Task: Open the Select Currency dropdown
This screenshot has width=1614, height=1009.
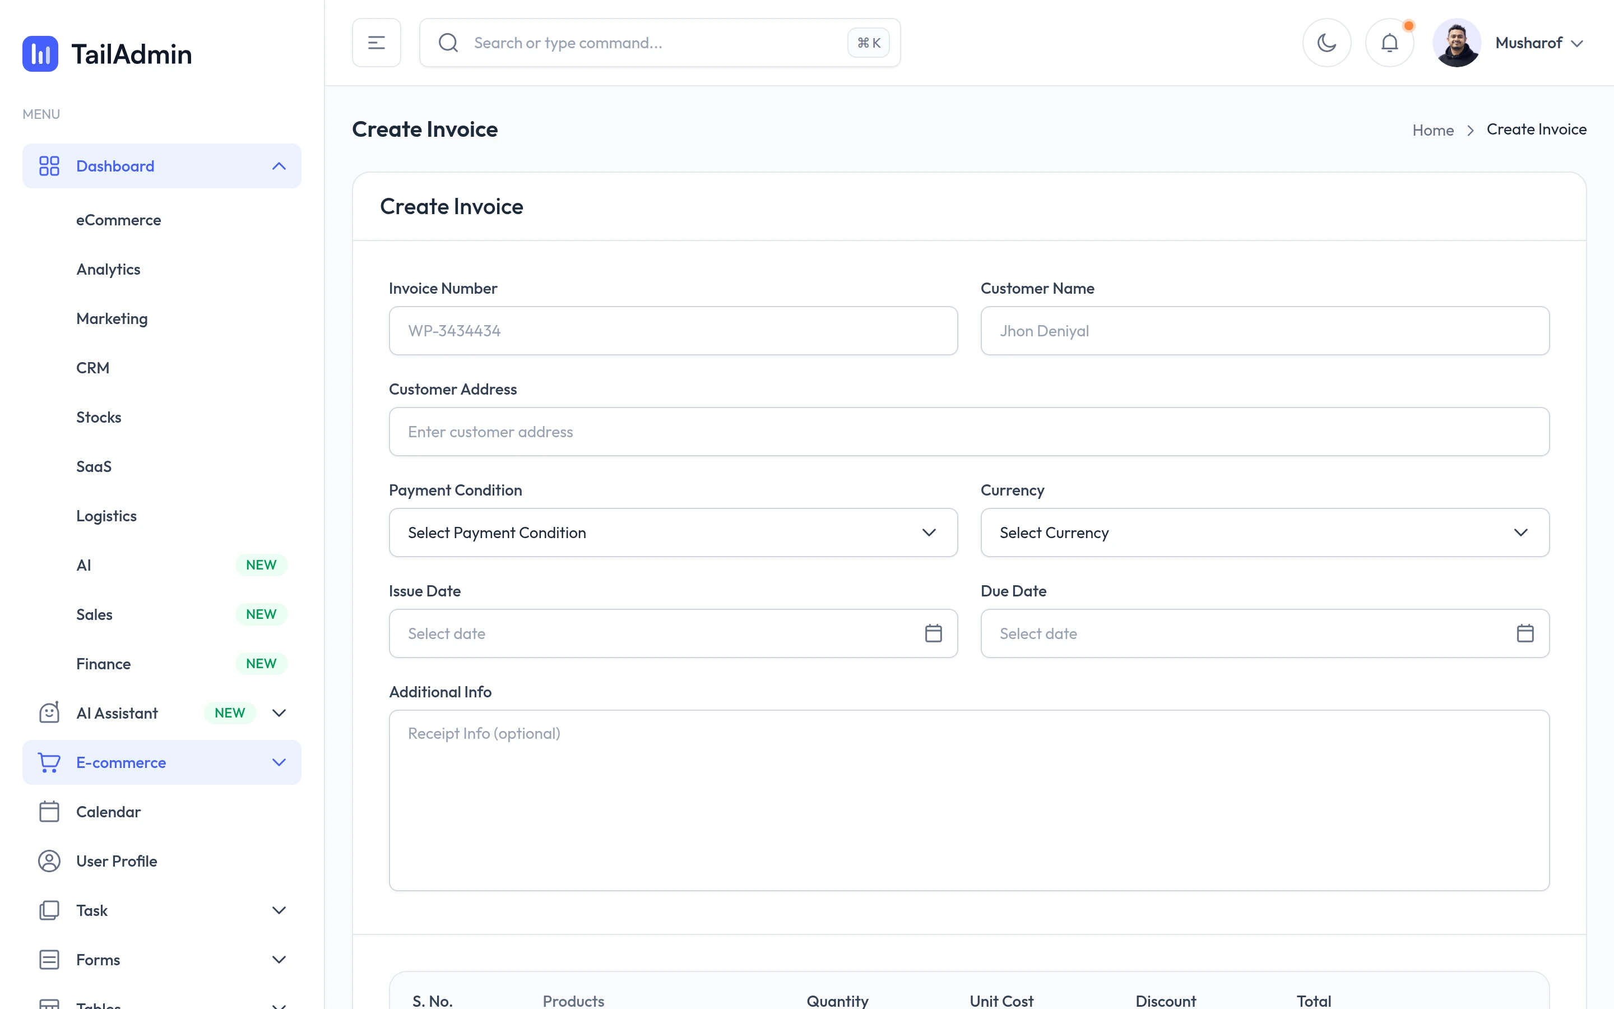Action: tap(1264, 533)
